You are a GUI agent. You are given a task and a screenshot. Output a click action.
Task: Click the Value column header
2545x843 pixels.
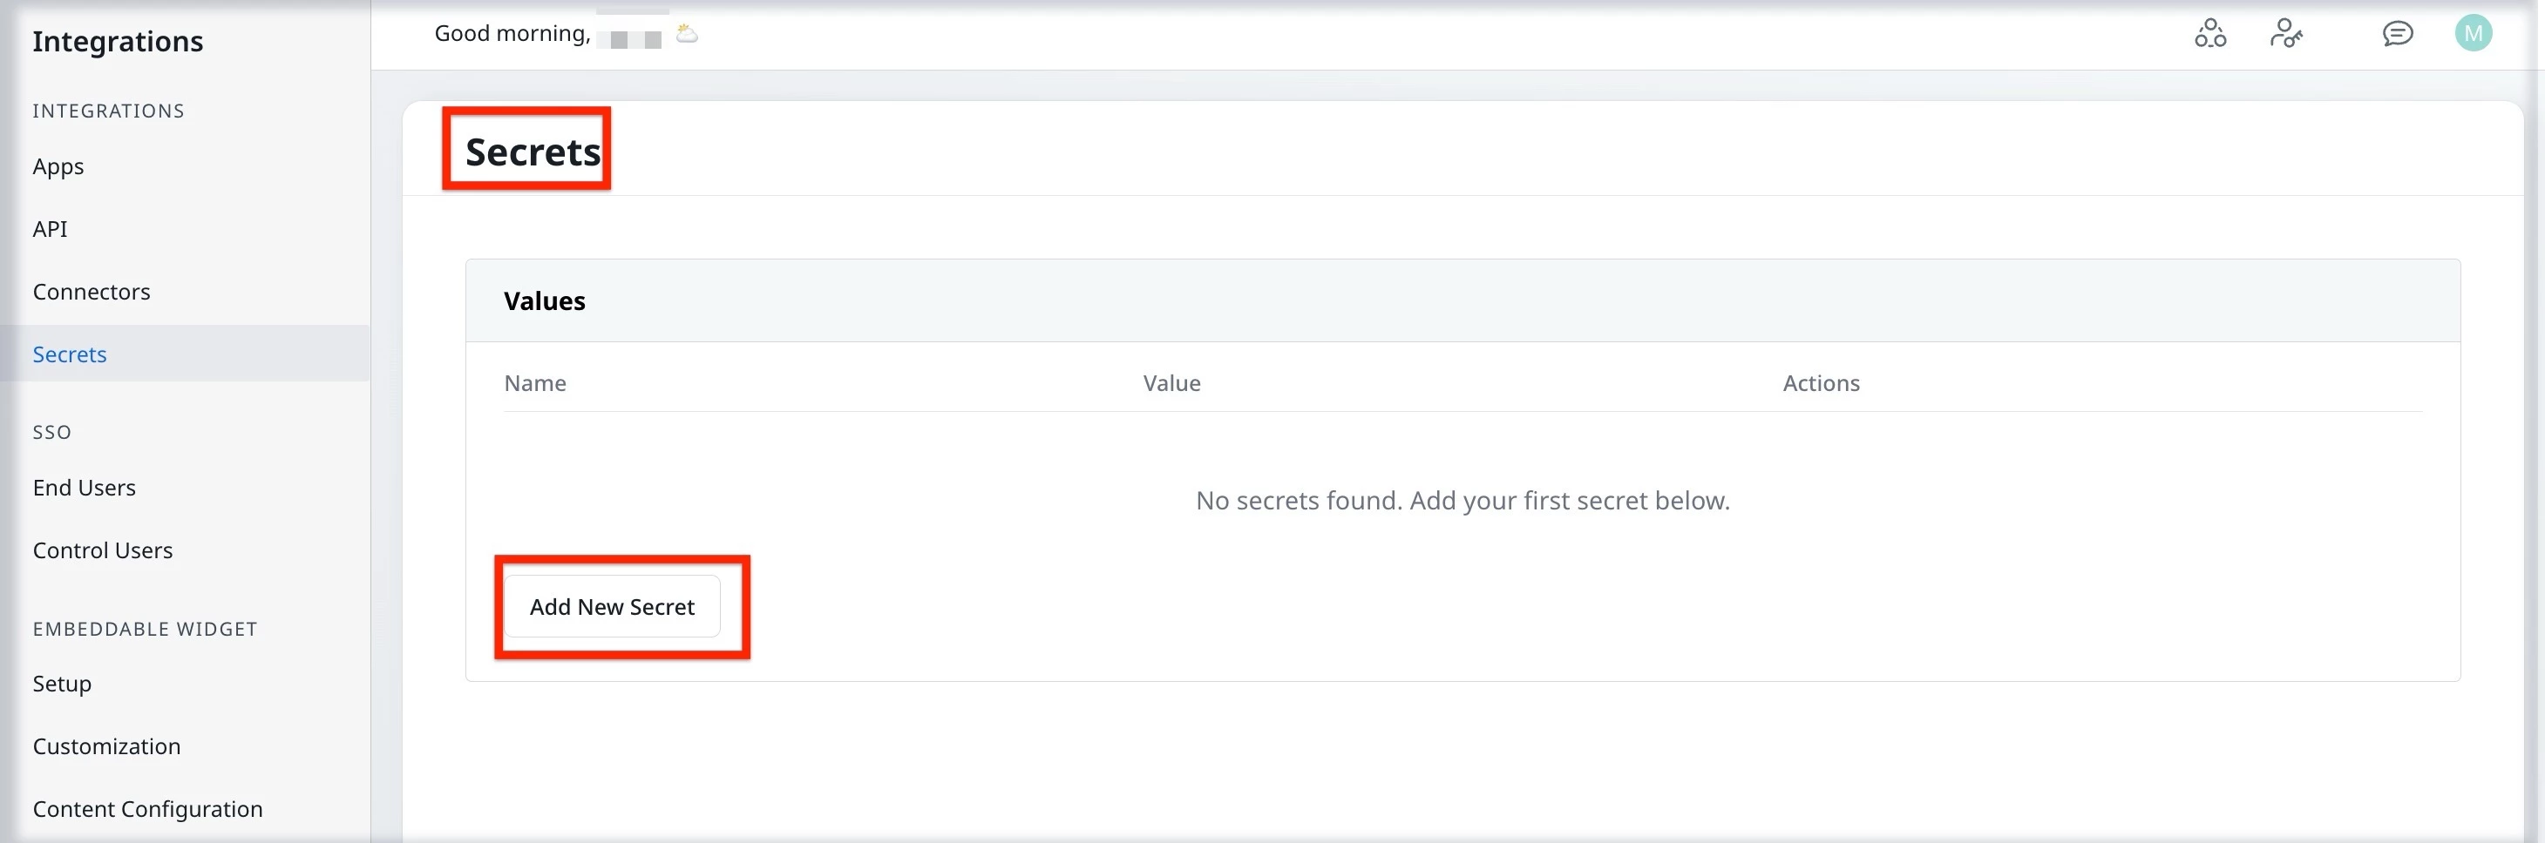pyautogui.click(x=1171, y=383)
